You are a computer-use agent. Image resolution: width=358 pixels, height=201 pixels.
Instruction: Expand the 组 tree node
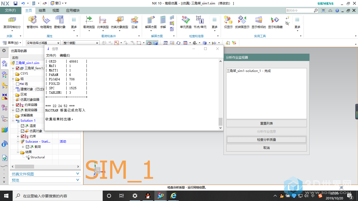(x=13, y=79)
